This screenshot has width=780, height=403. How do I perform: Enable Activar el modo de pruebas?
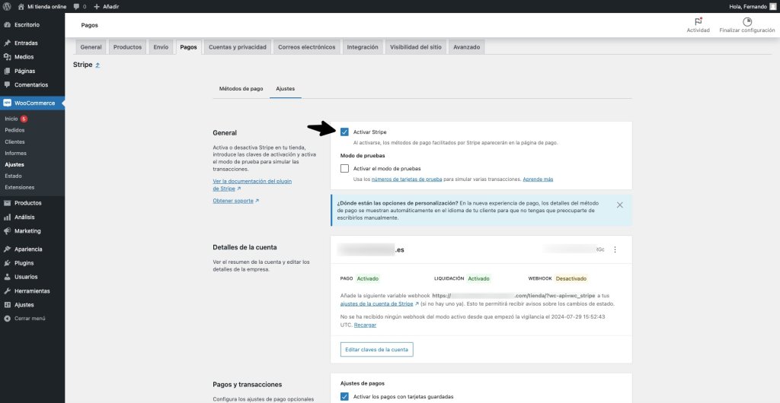pyautogui.click(x=344, y=168)
